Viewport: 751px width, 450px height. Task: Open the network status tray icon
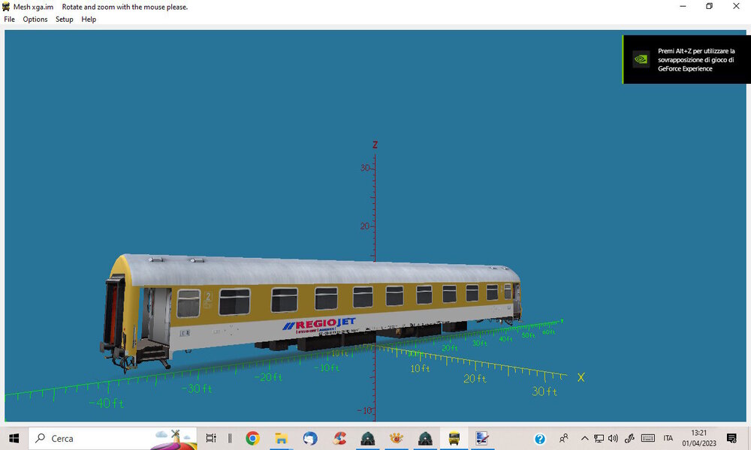599,438
